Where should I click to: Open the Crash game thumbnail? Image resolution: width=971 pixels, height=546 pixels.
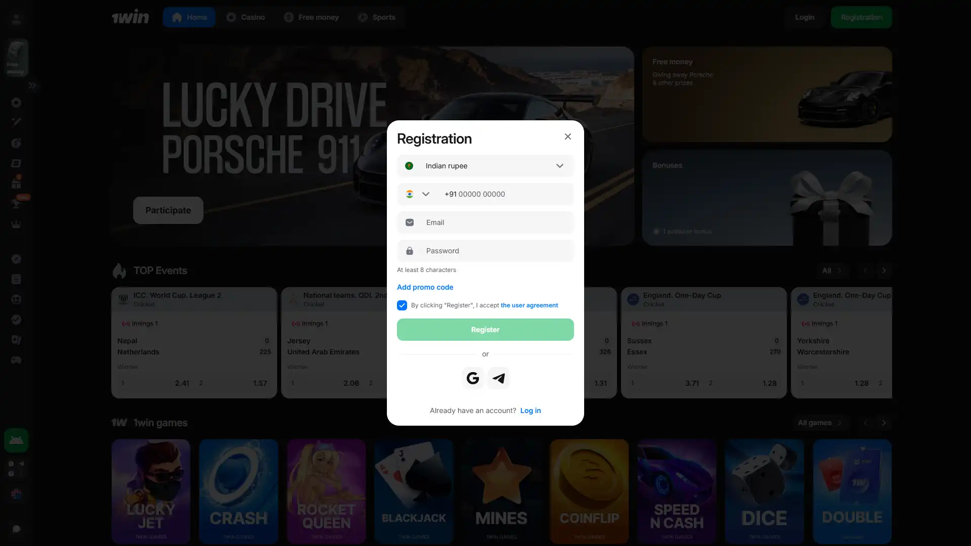[238, 491]
